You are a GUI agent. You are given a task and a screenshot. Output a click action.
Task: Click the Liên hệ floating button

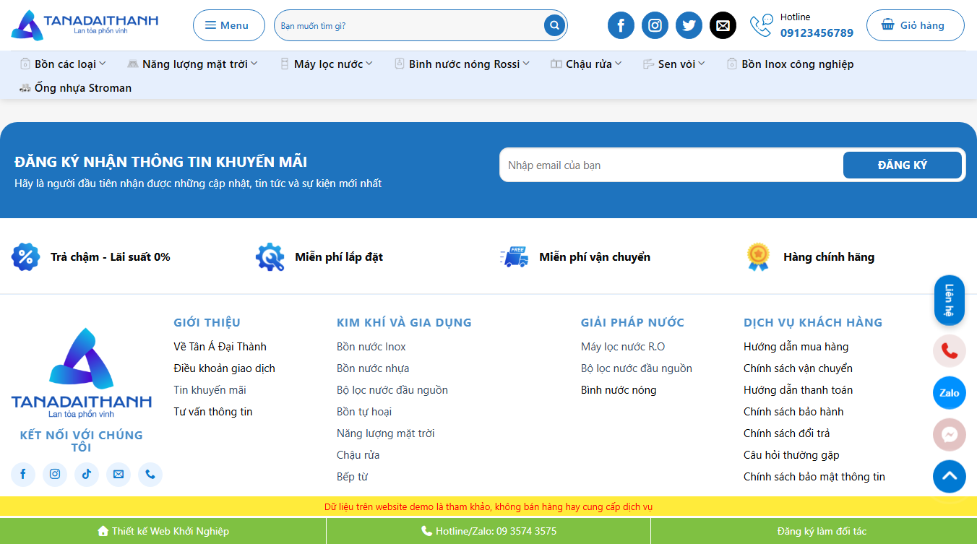950,301
